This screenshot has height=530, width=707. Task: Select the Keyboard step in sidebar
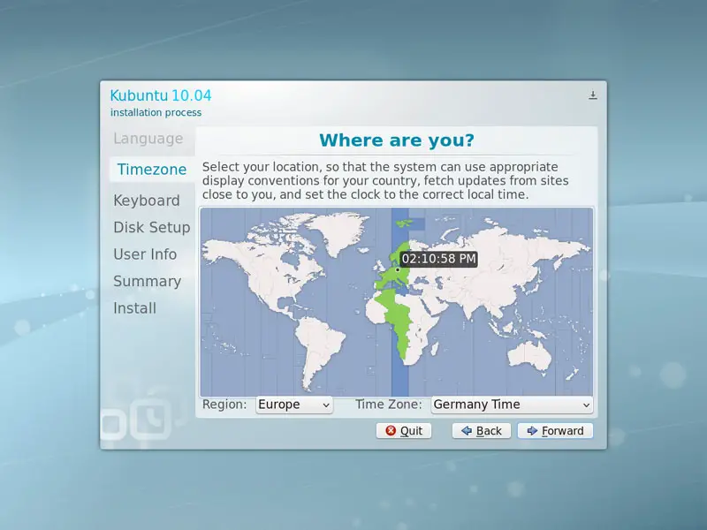click(147, 201)
